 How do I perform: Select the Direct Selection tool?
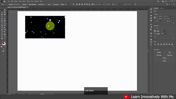[5, 10]
